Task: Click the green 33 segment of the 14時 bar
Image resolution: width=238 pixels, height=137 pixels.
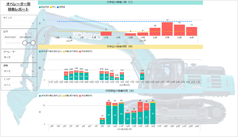Action: 140,118
